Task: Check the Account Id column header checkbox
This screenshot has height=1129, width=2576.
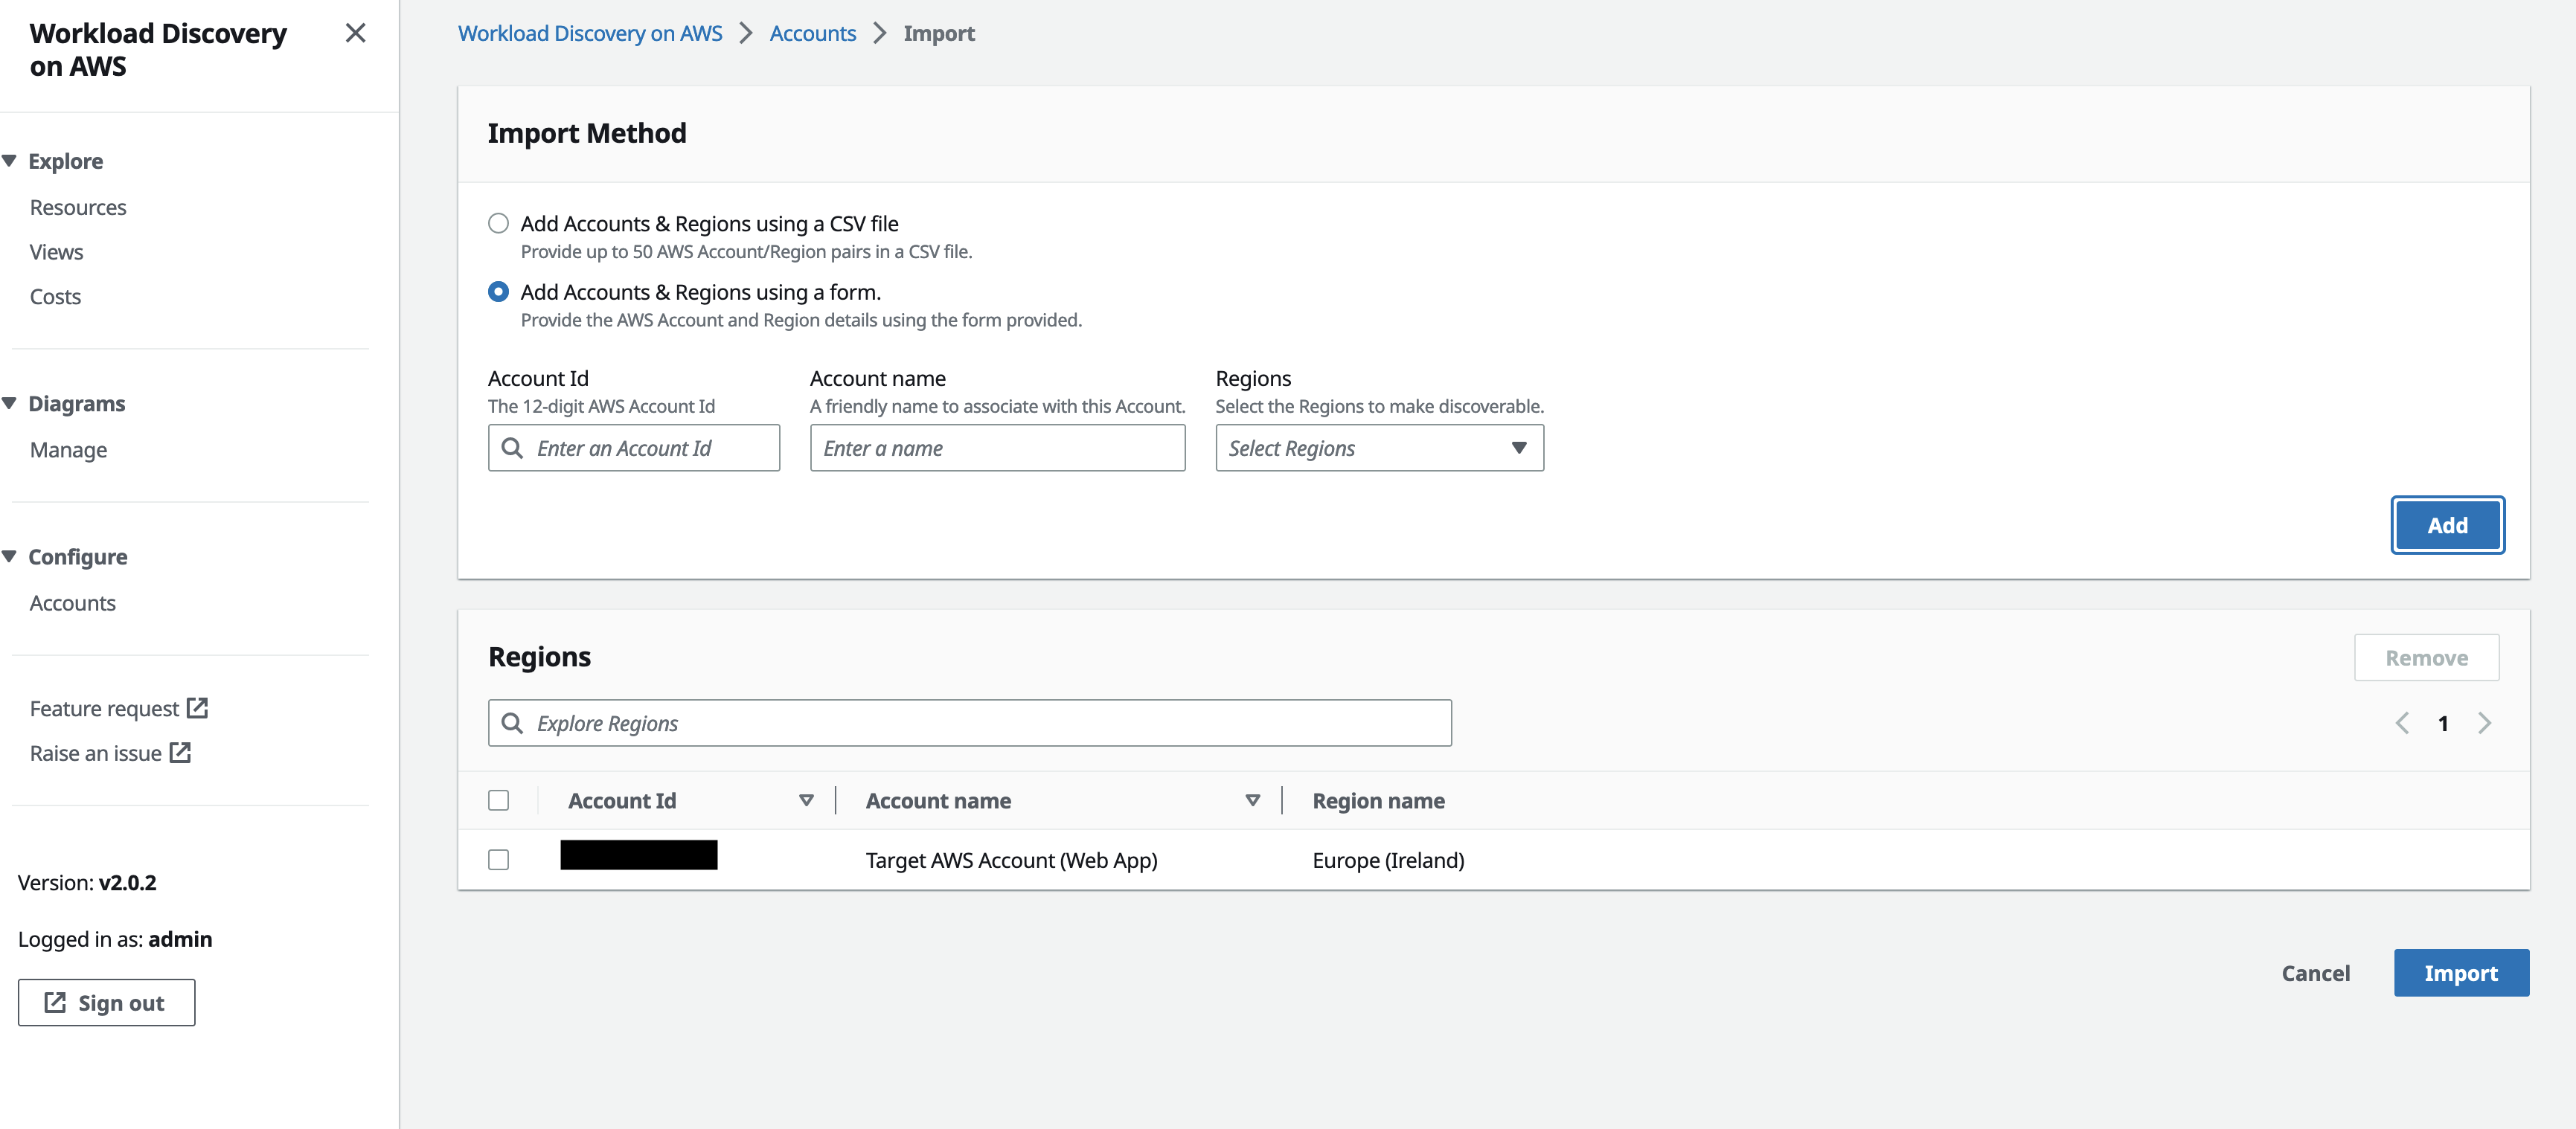Action: (499, 801)
